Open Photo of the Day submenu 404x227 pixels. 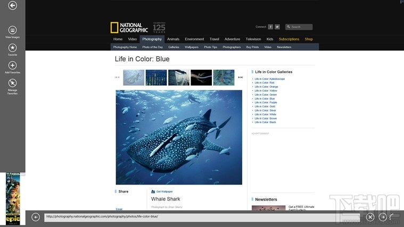point(153,47)
